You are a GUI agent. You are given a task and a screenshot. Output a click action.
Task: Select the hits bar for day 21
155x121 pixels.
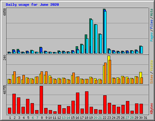click(99, 44)
